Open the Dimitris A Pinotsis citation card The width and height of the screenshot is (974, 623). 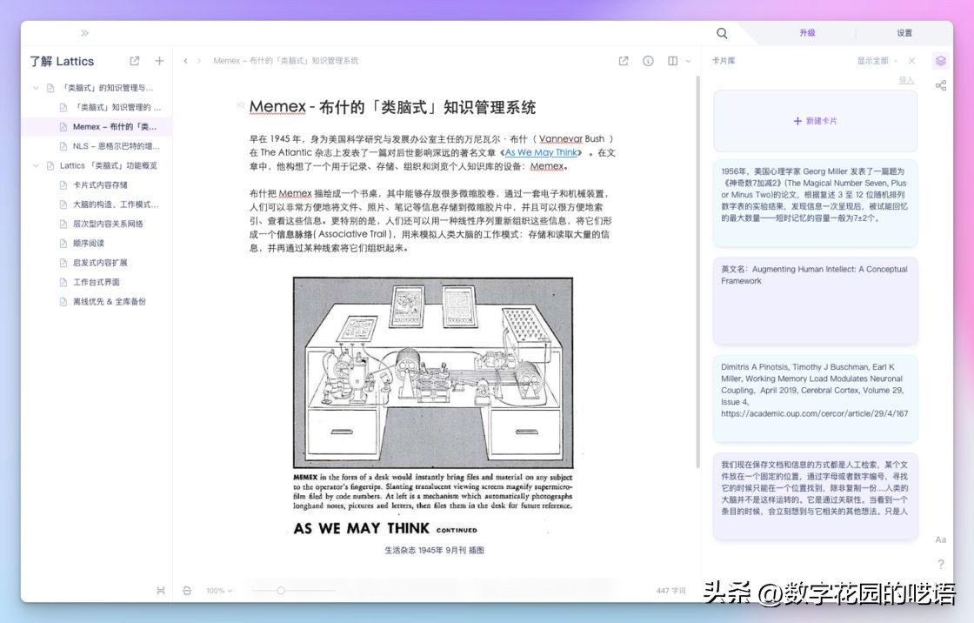tap(815, 399)
